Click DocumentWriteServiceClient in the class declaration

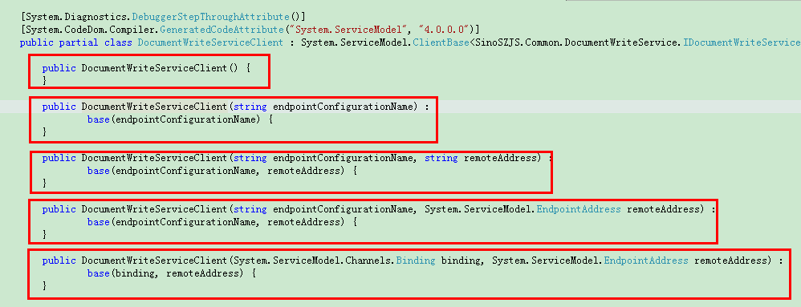[x=210, y=42]
